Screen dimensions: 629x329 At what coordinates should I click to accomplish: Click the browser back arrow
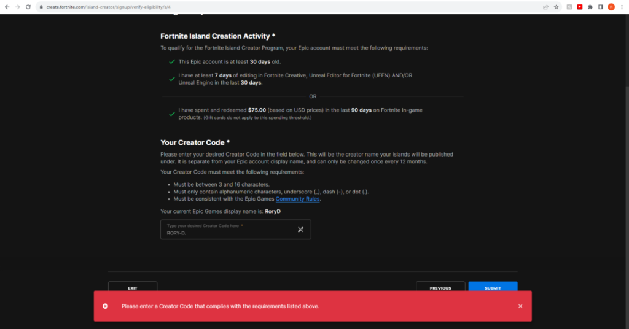pyautogui.click(x=7, y=7)
